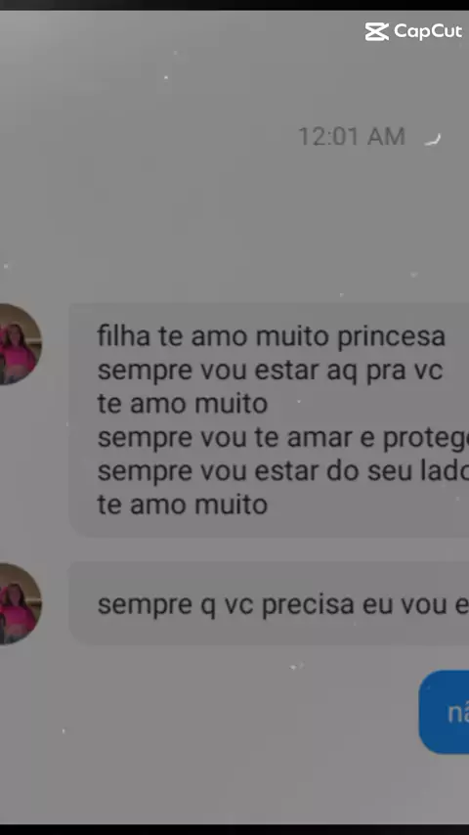Click the line 'sempre vou estar do seu lado'
The height and width of the screenshot is (835, 469).
[283, 471]
